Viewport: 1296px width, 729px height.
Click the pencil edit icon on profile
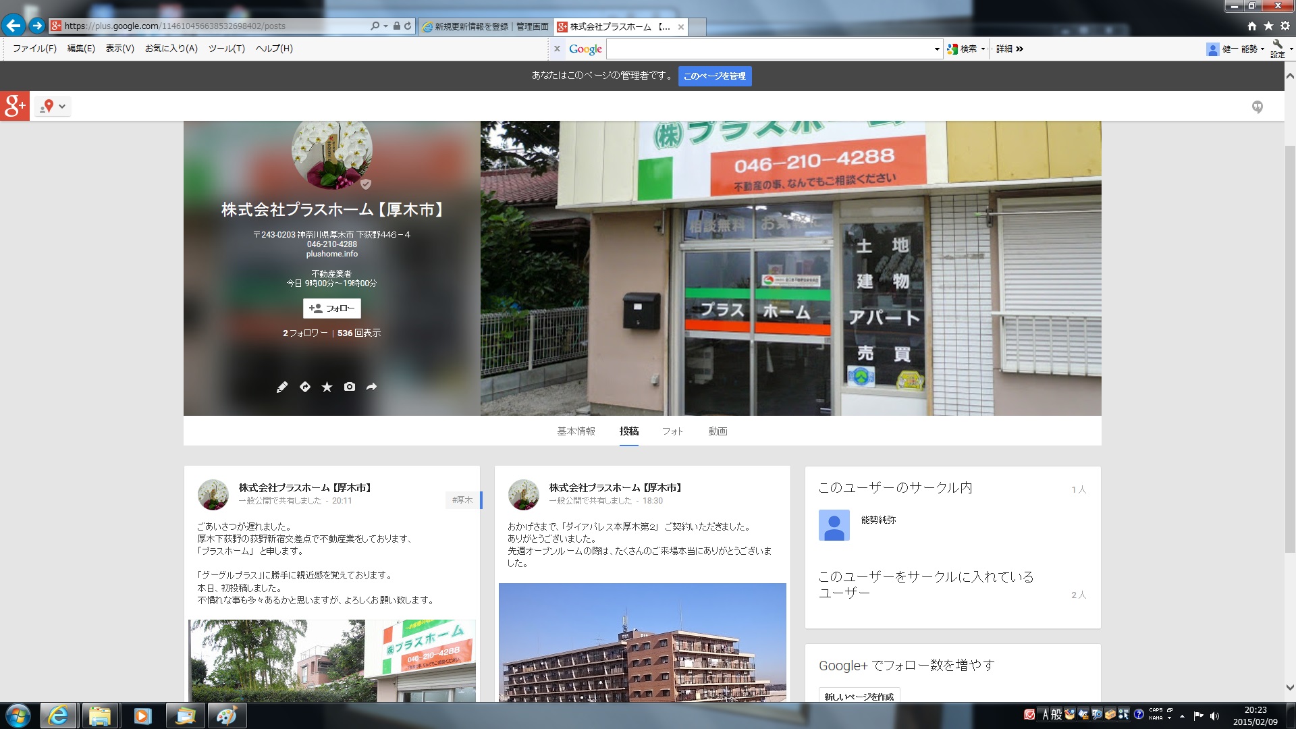tap(282, 387)
